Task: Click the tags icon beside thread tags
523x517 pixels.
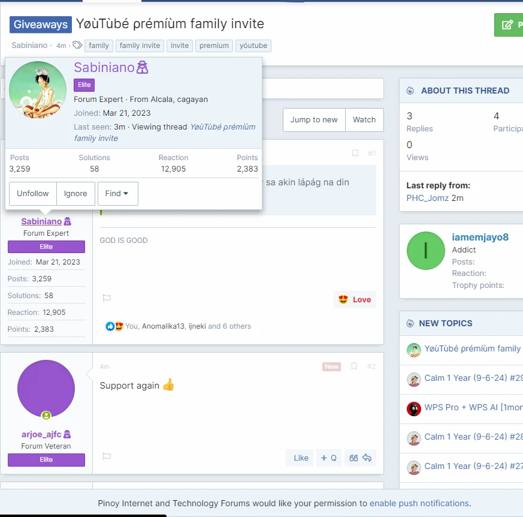Action: (77, 45)
